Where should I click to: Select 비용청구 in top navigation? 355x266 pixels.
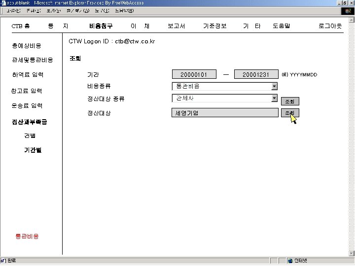click(101, 26)
